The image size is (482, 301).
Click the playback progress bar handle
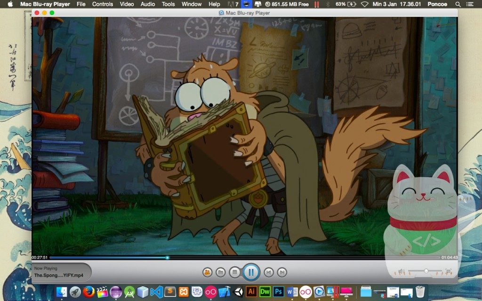tap(167, 257)
